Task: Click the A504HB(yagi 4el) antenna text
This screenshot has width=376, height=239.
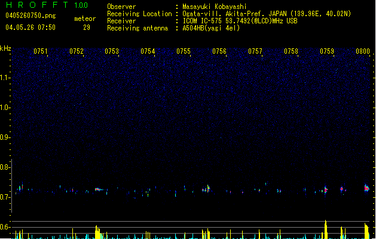Action: pyautogui.click(x=211, y=28)
